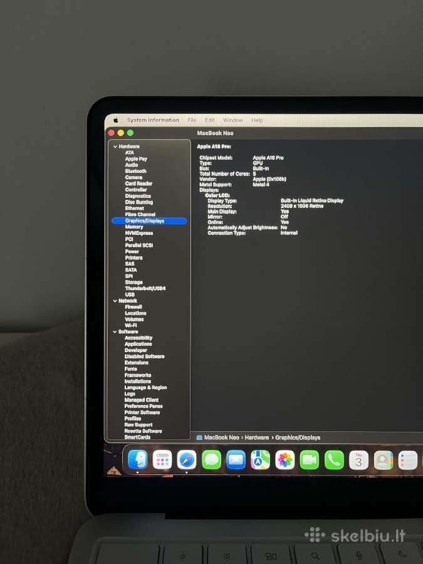Select Disc Burning in the sidebar
This screenshot has width=423, height=564.
139,202
